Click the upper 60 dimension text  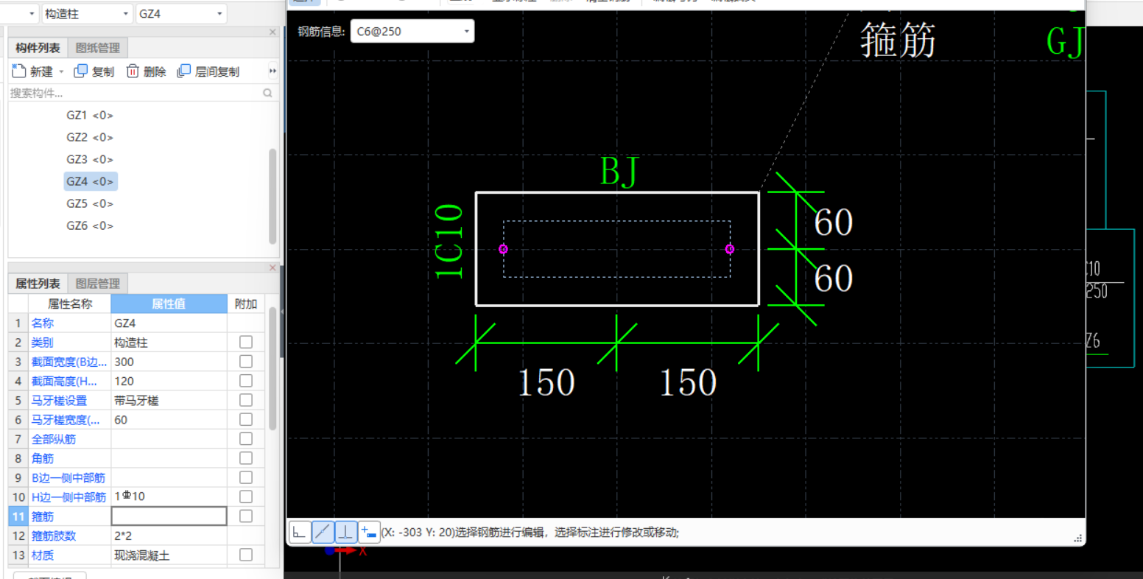[x=833, y=222]
